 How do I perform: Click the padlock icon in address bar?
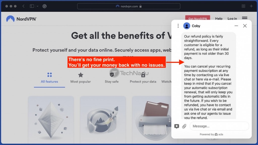141,6
